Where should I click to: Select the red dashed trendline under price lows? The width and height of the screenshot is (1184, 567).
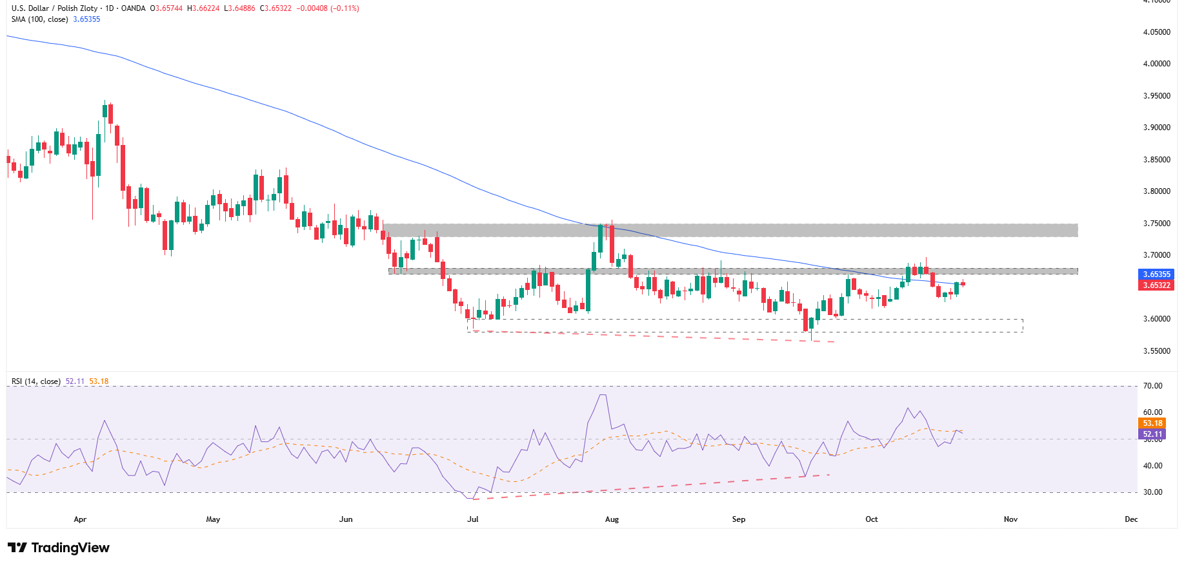point(645,336)
